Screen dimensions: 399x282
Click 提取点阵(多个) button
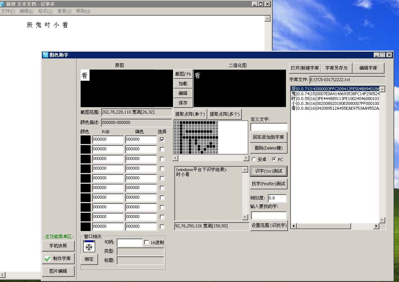pyautogui.click(x=224, y=114)
